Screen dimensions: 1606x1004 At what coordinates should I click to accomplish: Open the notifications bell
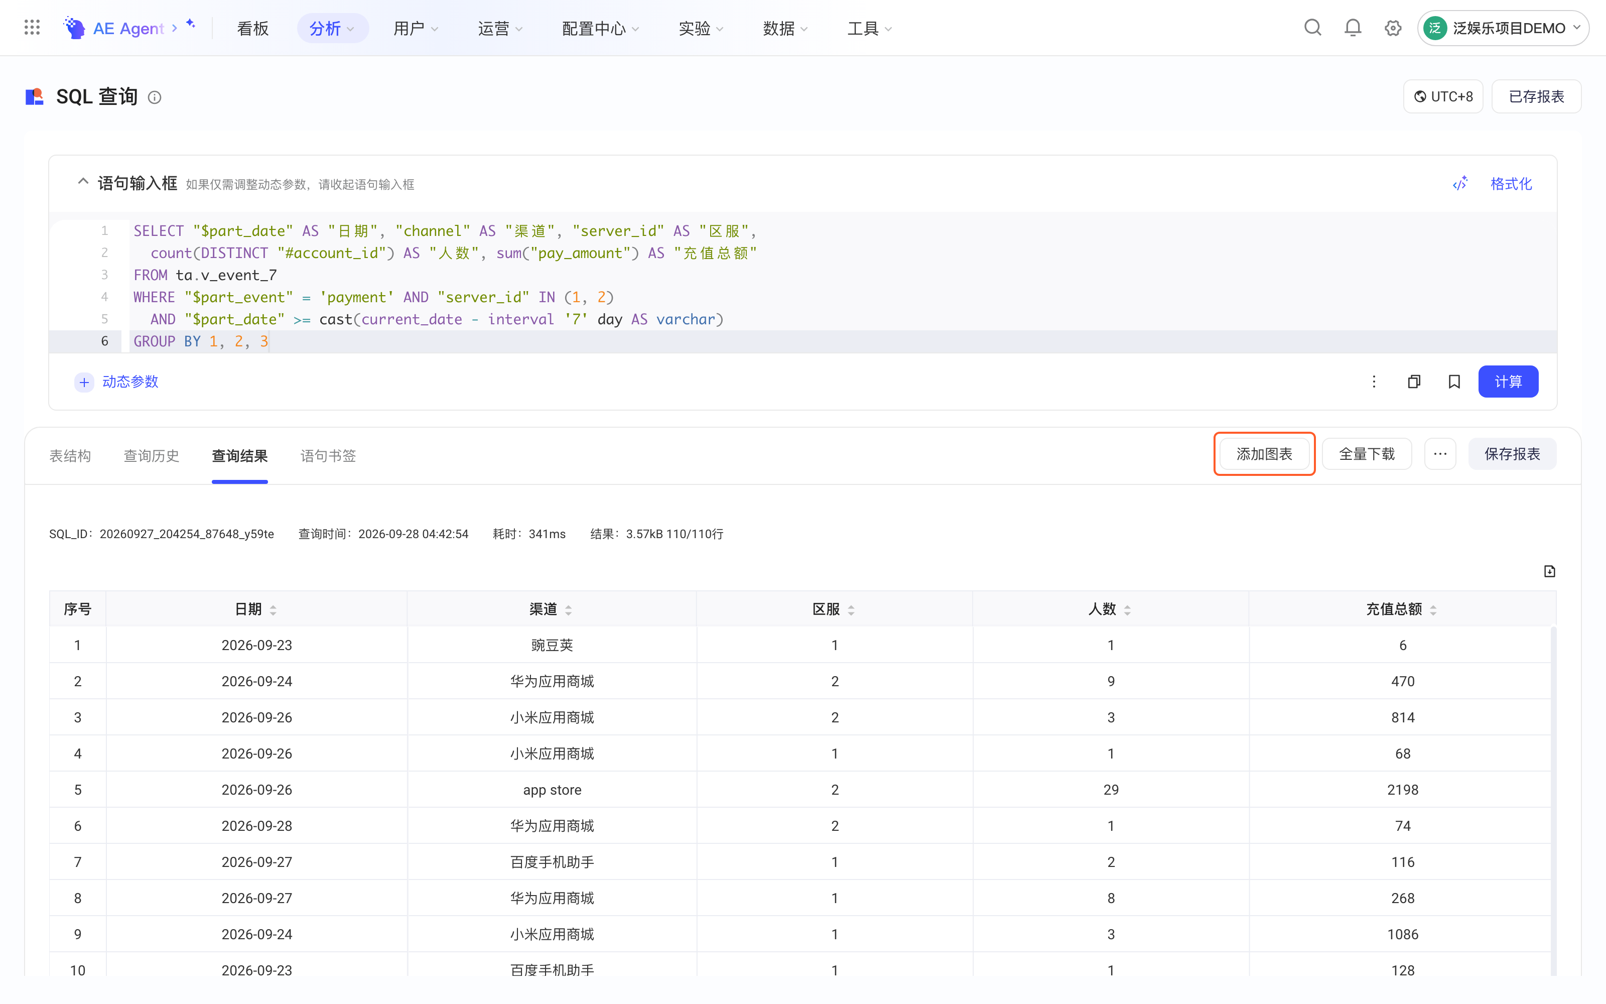1353,28
